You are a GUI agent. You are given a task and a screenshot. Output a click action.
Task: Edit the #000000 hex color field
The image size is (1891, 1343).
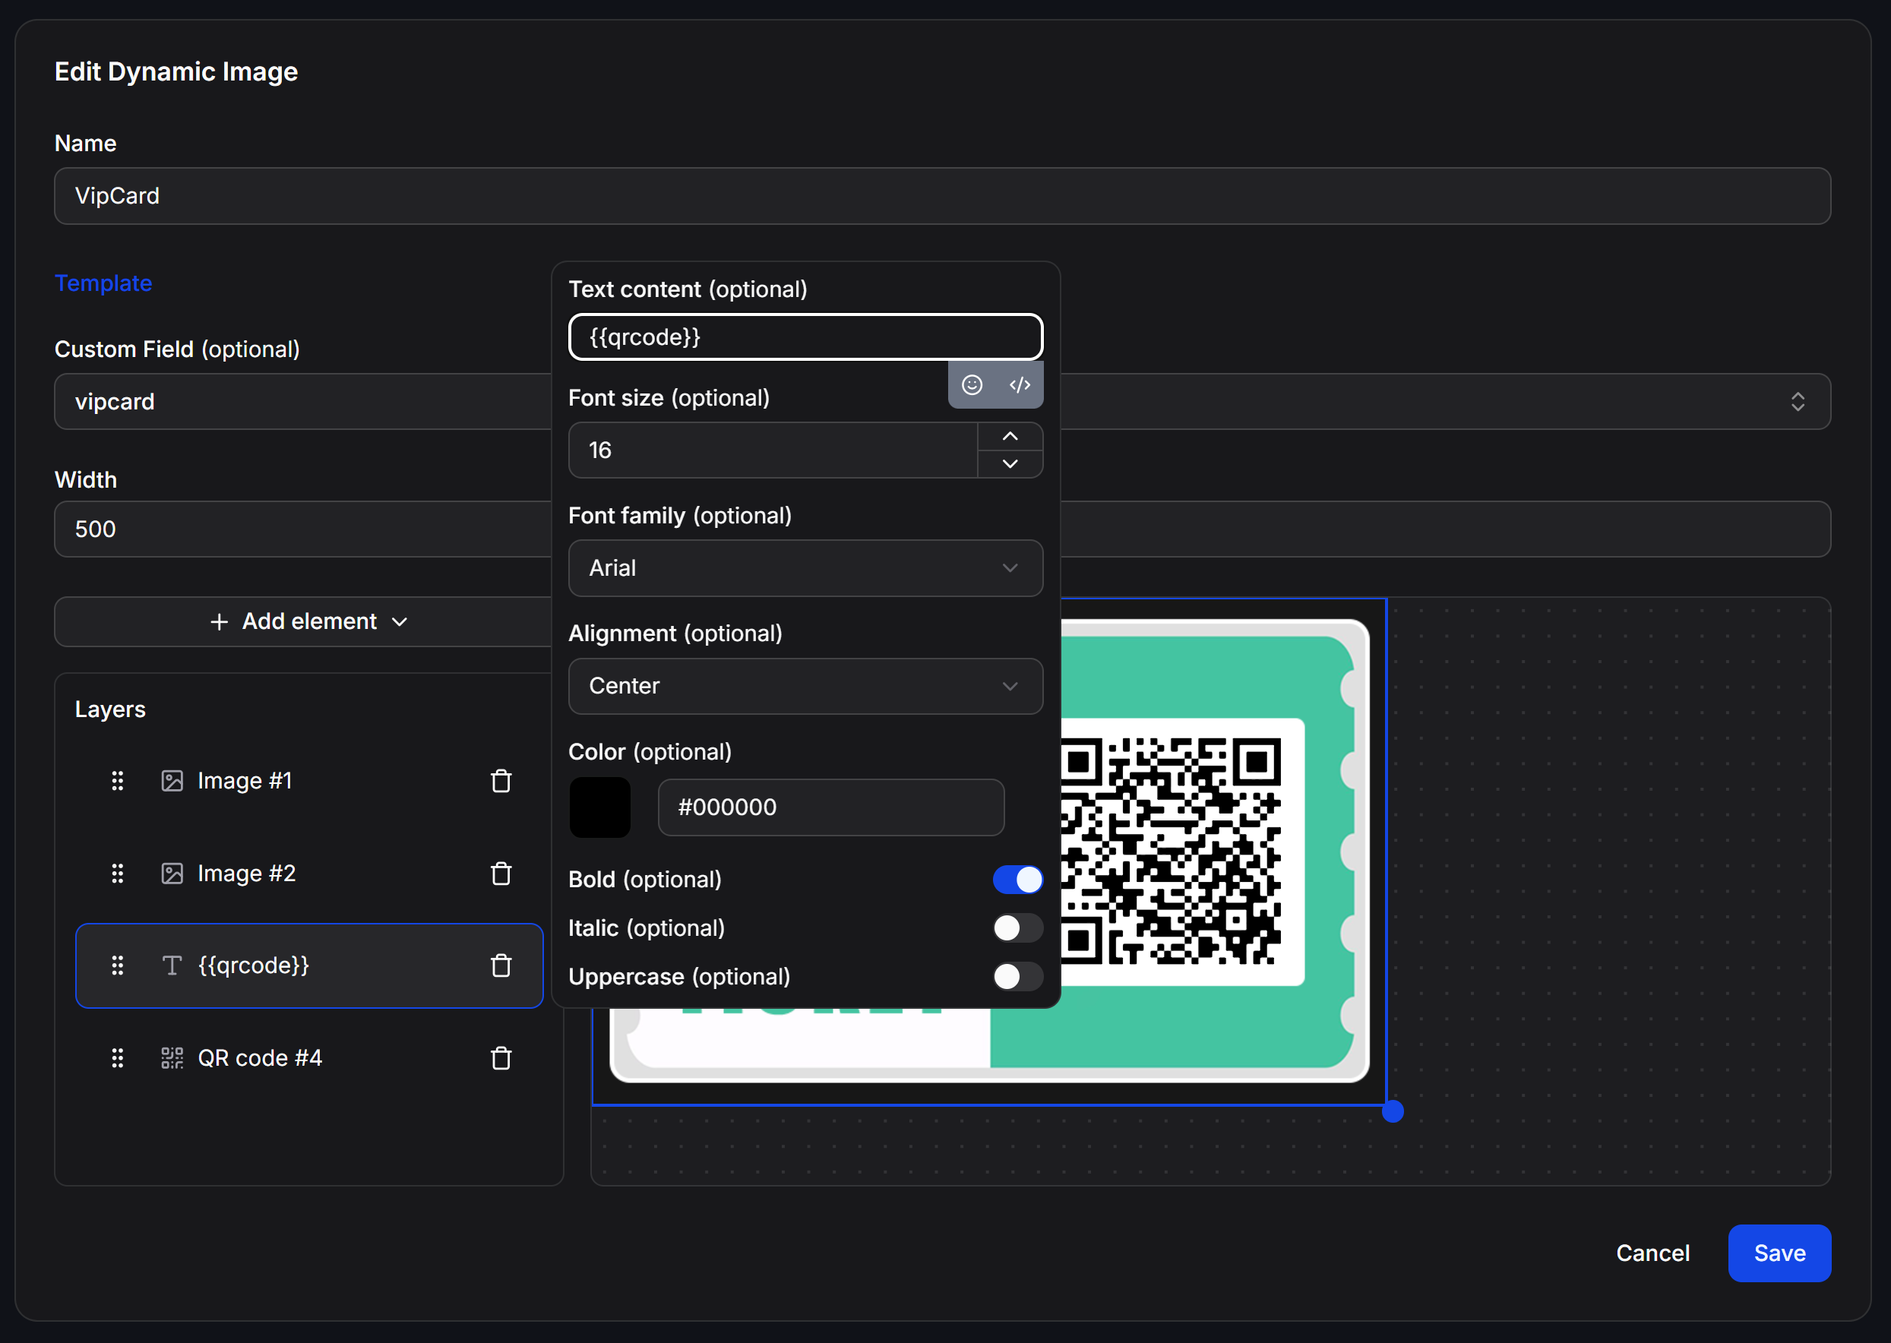[x=830, y=807]
